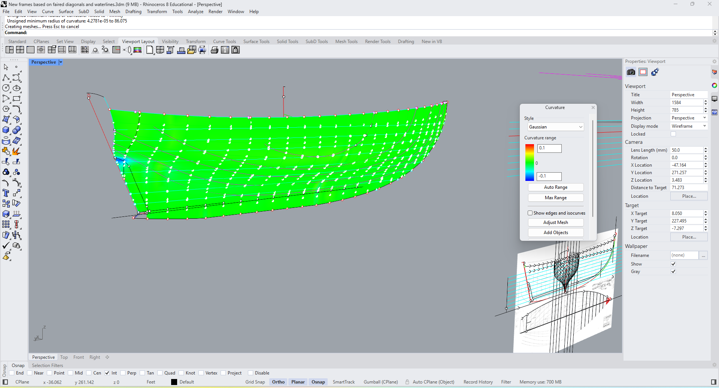The image size is (719, 388).
Task: Click the Explode tool icon
Action: (x=16, y=151)
